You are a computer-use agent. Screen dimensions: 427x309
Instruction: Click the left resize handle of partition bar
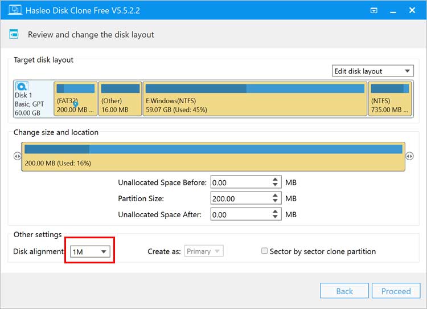[17, 156]
